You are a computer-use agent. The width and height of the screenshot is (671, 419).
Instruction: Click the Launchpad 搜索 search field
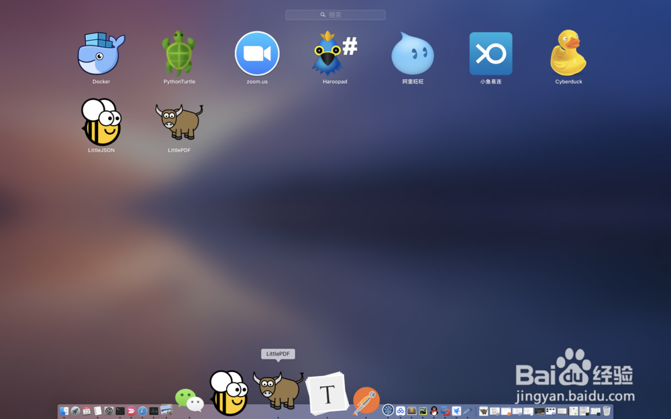[335, 15]
